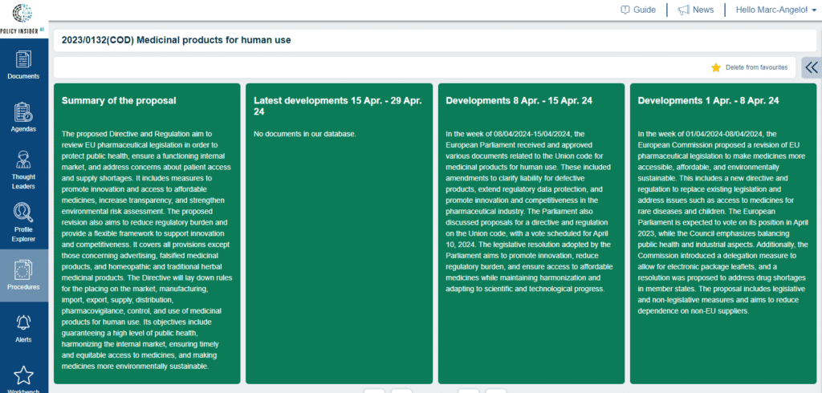This screenshot has height=393, width=822.
Task: Open the Agendas section in sidebar
Action: point(23,117)
